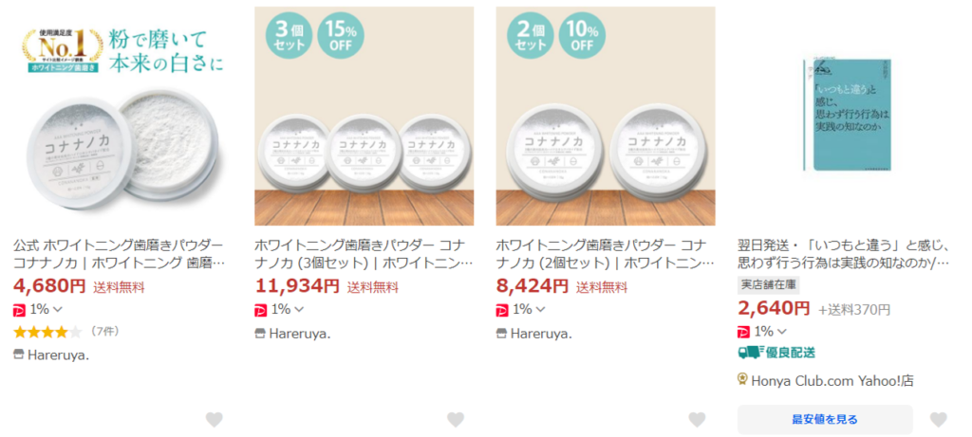Click the 最安値を見る button
The image size is (972, 437).
(824, 419)
